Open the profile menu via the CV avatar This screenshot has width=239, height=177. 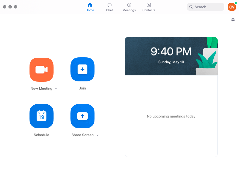coord(232,7)
